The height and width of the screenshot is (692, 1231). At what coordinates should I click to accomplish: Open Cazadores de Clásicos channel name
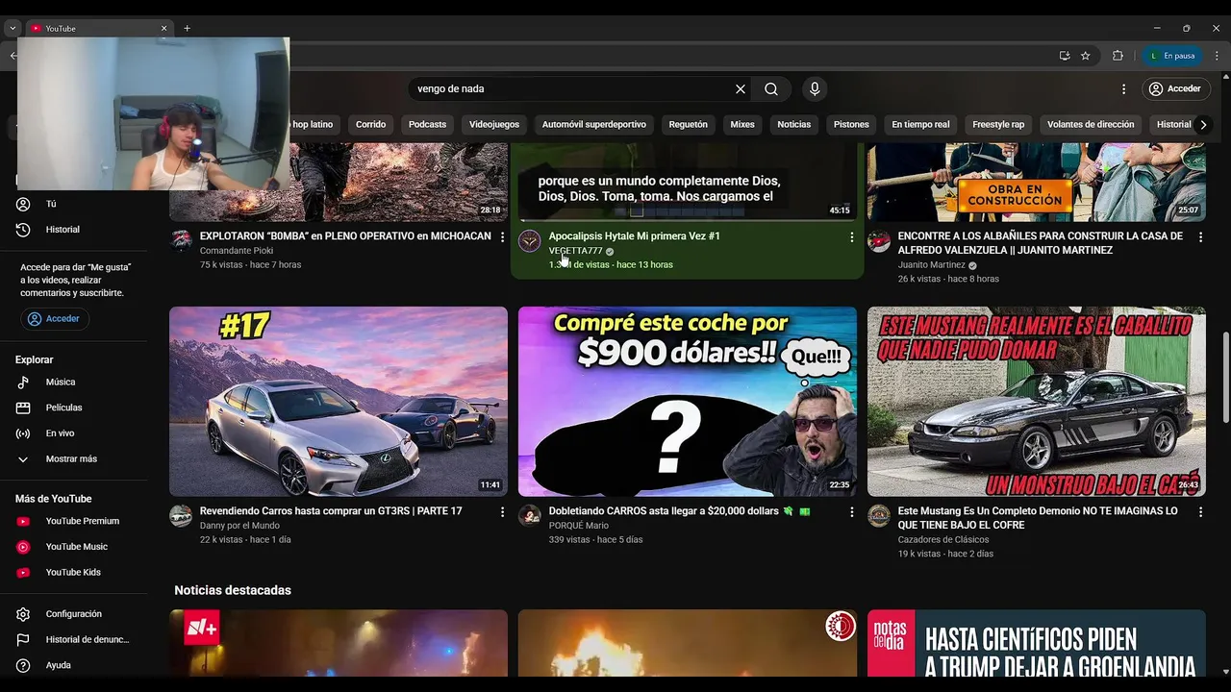[943, 540]
